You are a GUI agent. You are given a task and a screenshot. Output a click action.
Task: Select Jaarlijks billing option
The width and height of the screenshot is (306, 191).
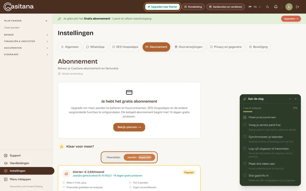coord(139,157)
